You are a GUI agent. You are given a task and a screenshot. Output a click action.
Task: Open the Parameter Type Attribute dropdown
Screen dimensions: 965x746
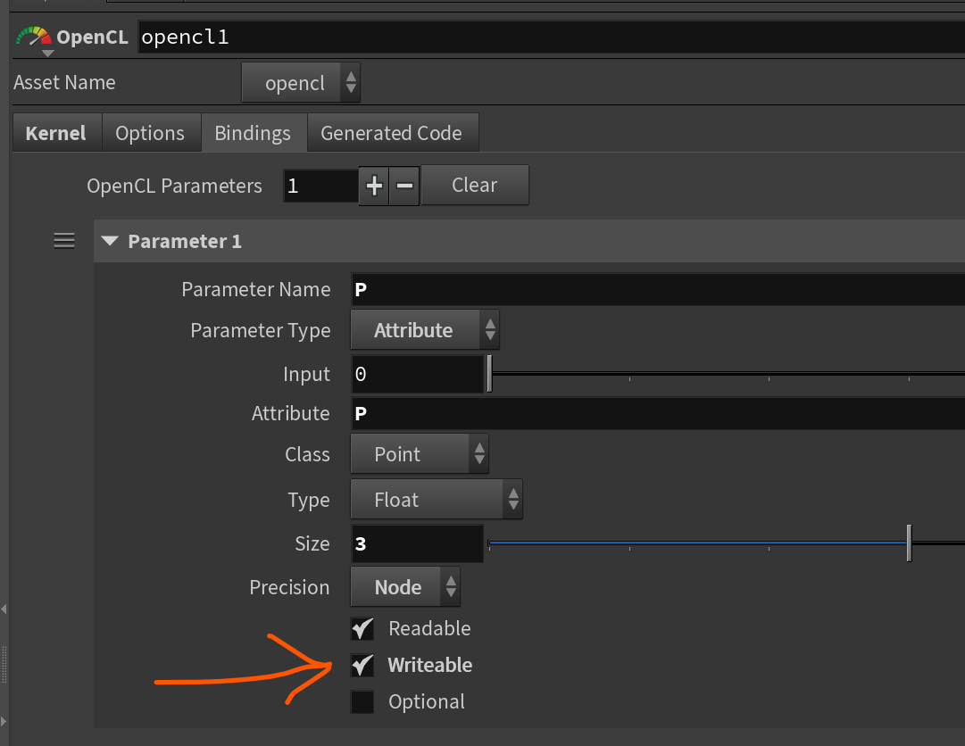pyautogui.click(x=424, y=331)
